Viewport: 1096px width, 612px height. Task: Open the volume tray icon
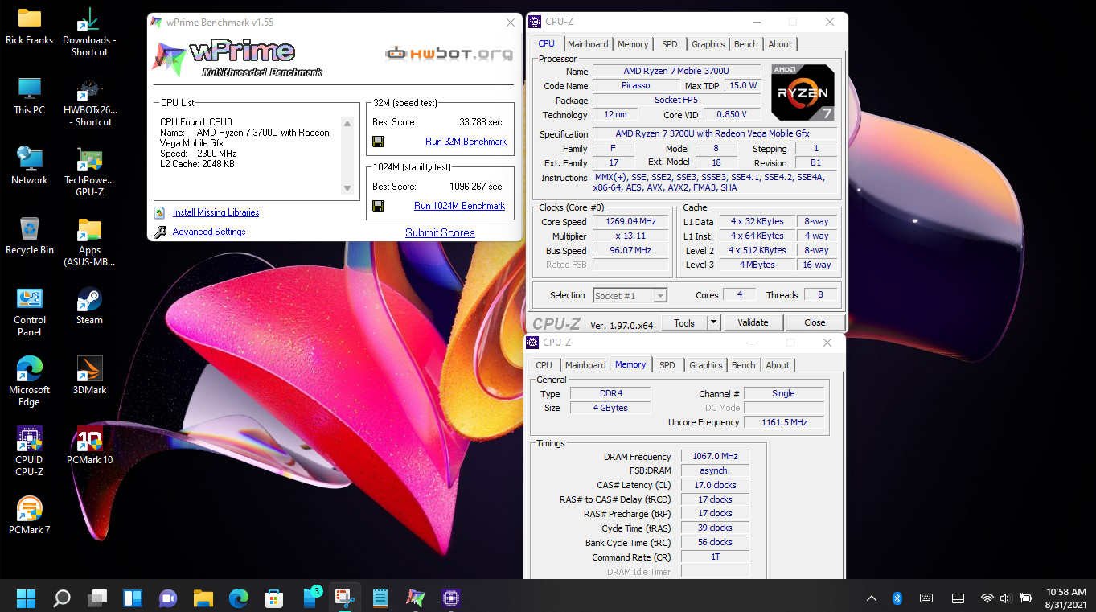tap(1004, 598)
